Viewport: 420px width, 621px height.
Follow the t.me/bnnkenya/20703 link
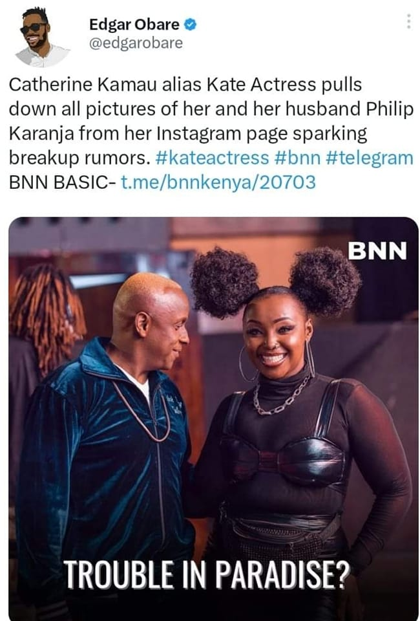tap(218, 182)
